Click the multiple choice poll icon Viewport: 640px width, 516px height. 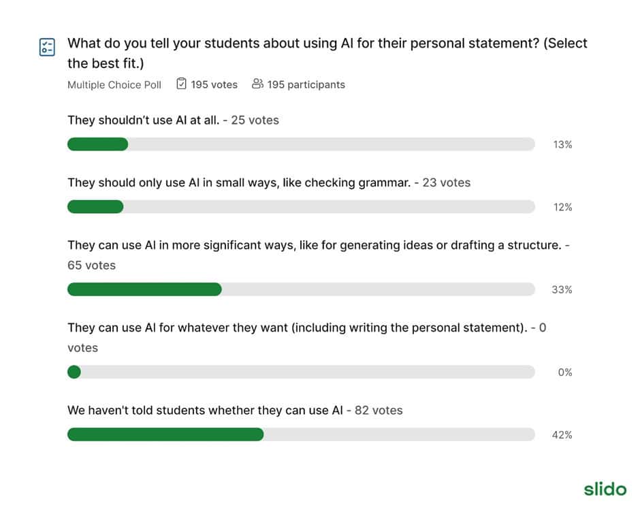pyautogui.click(x=47, y=47)
